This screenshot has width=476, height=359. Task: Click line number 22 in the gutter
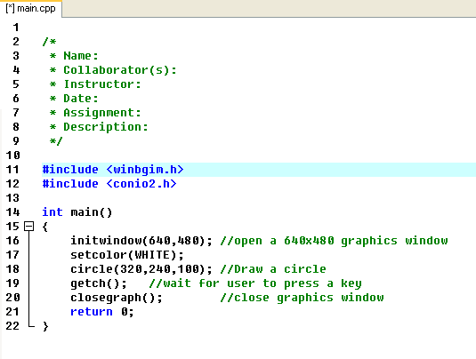(12, 326)
